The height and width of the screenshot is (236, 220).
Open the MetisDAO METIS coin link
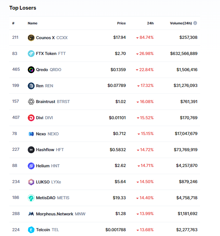pyautogui.click(x=52, y=198)
